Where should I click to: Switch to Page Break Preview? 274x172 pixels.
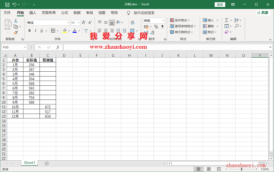pyautogui.click(x=219, y=169)
